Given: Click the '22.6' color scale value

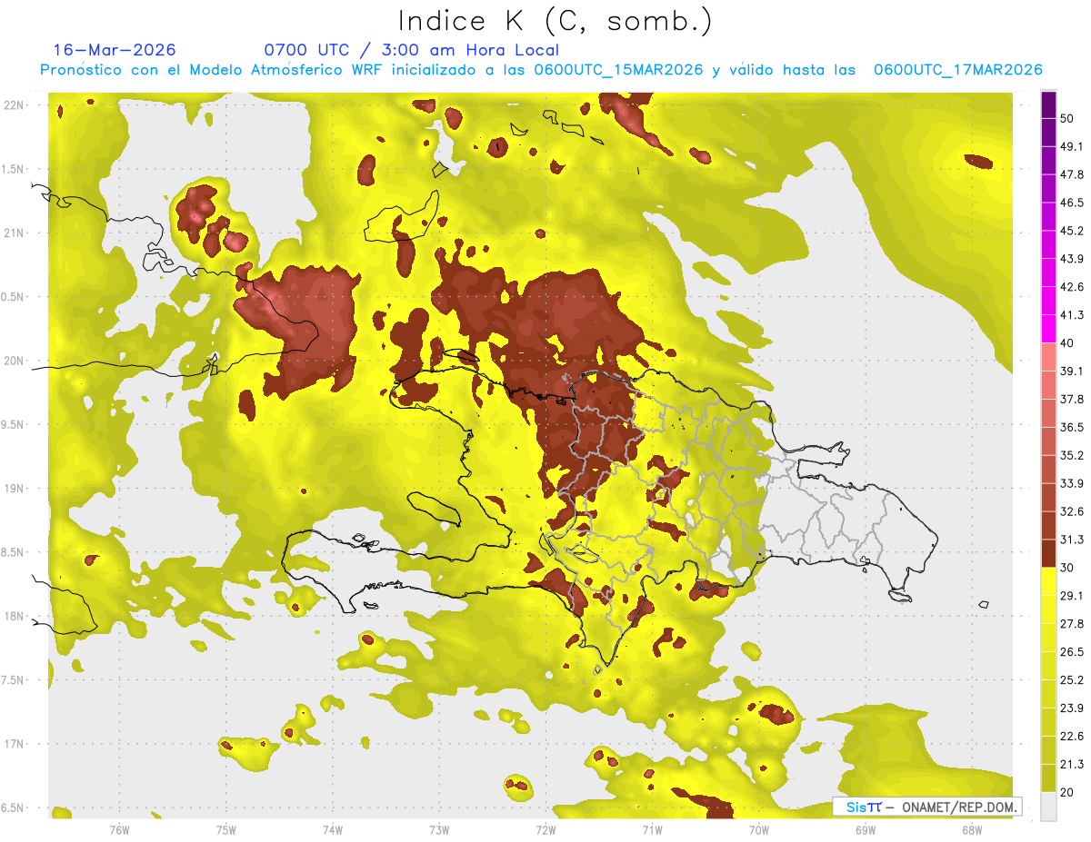Looking at the screenshot, I should 1071,736.
